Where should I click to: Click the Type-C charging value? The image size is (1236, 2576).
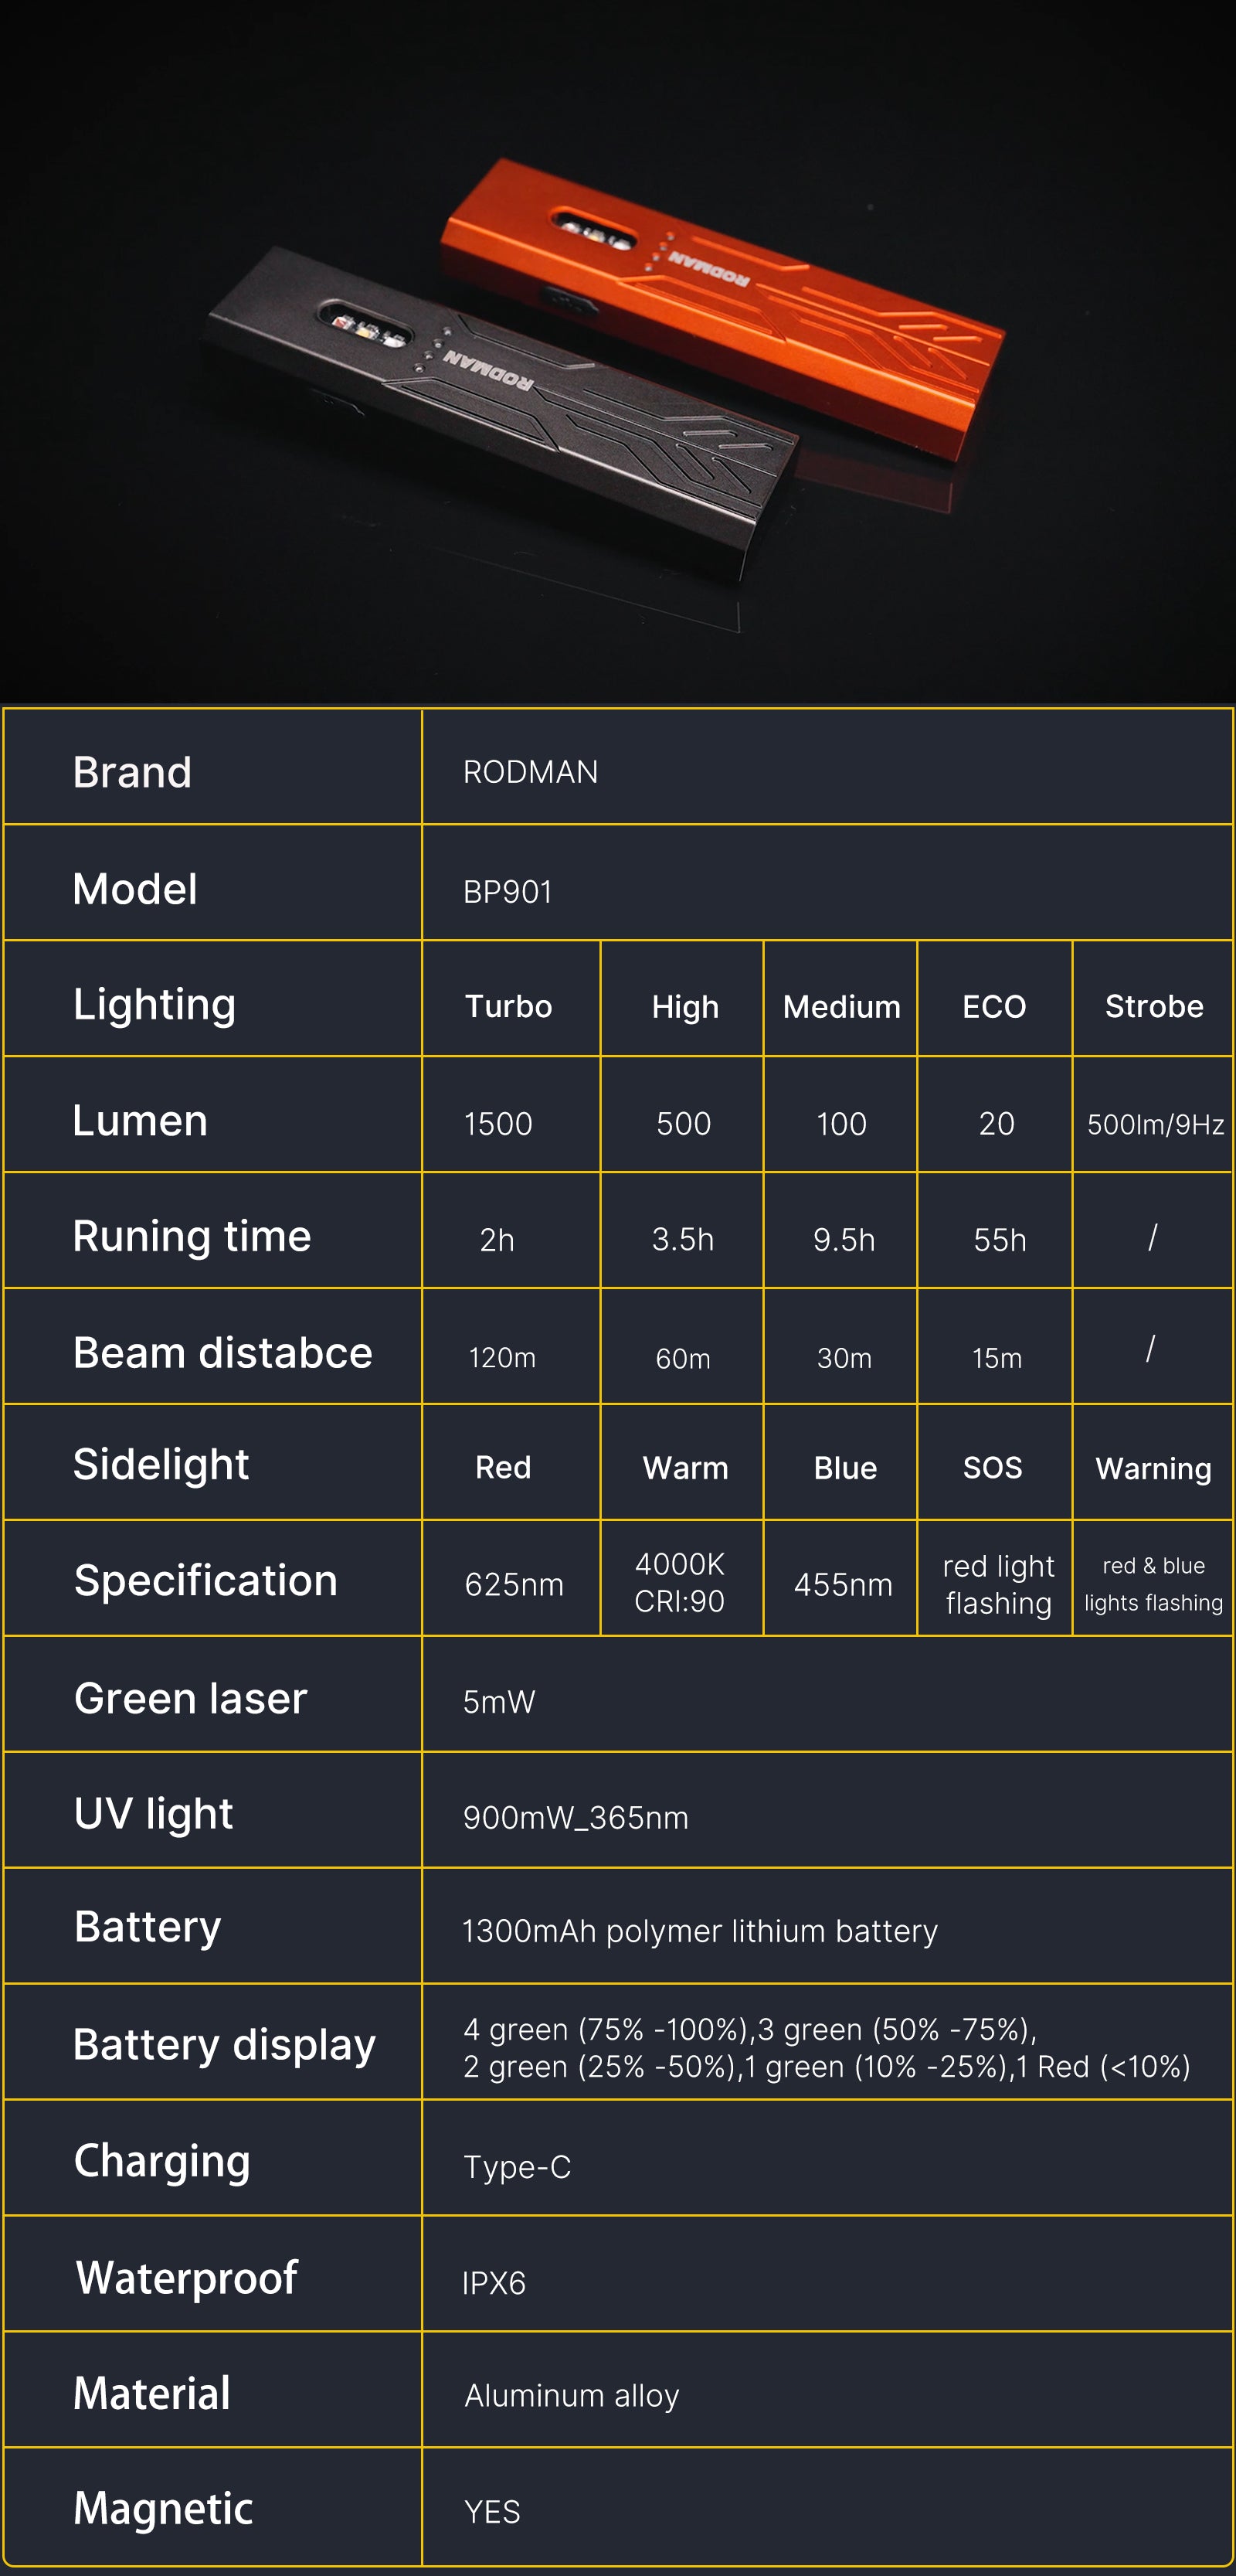pyautogui.click(x=517, y=2167)
